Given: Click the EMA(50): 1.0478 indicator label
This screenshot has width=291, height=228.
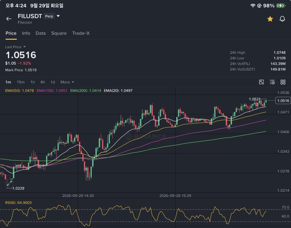Looking at the screenshot, I should click(x=19, y=90).
